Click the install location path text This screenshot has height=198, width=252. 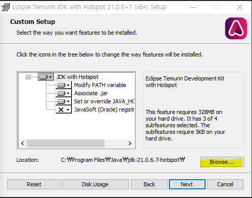pos(123,160)
